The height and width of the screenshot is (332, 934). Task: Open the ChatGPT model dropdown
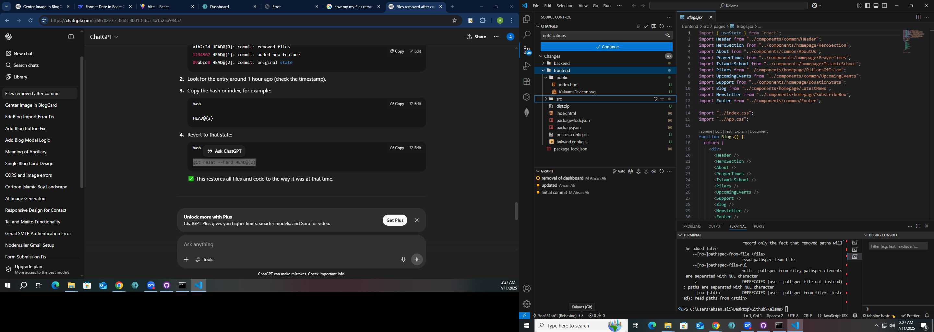(104, 37)
